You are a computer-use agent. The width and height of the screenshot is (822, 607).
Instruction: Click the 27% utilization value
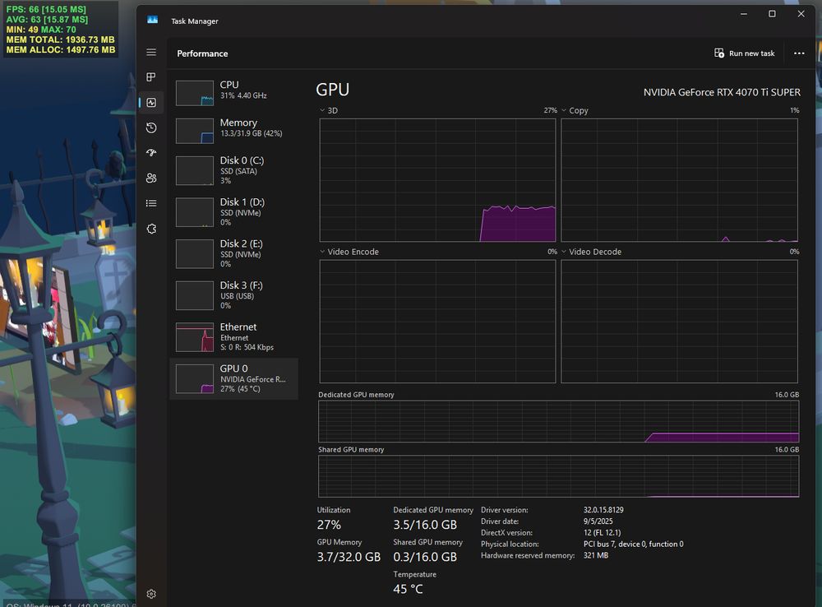click(329, 525)
